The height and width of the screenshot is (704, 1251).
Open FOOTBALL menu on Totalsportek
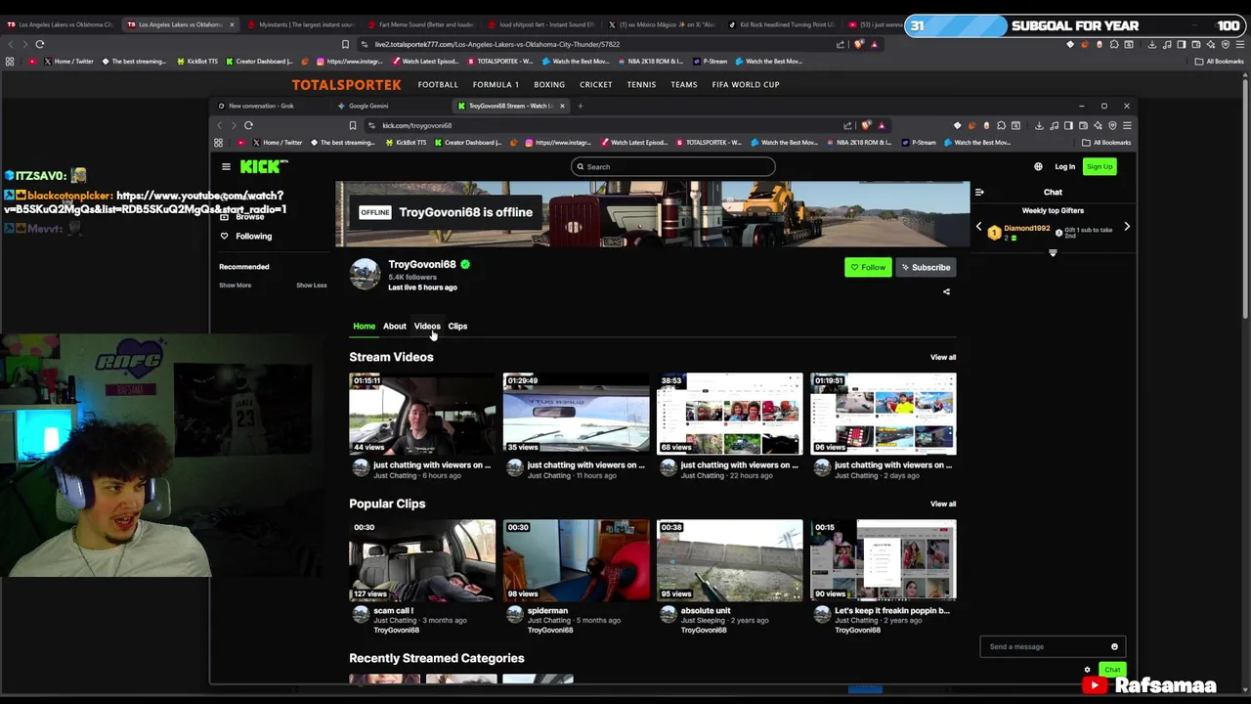pos(438,85)
